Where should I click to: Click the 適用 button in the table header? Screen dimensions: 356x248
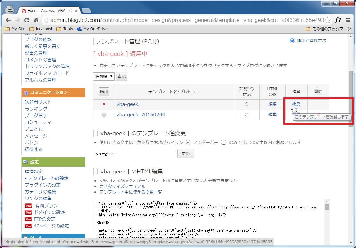click(104, 92)
